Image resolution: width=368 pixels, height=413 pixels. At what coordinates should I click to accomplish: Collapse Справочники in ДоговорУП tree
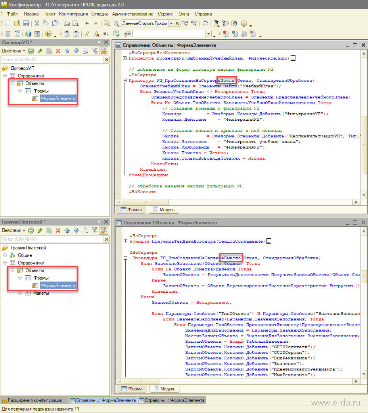(x=5, y=76)
